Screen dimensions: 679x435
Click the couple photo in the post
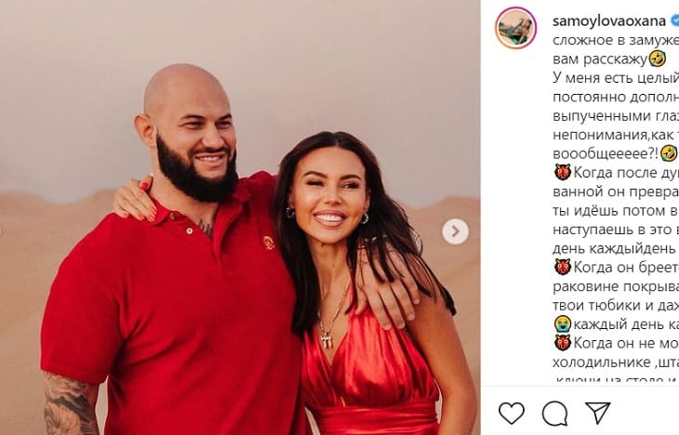[240, 217]
